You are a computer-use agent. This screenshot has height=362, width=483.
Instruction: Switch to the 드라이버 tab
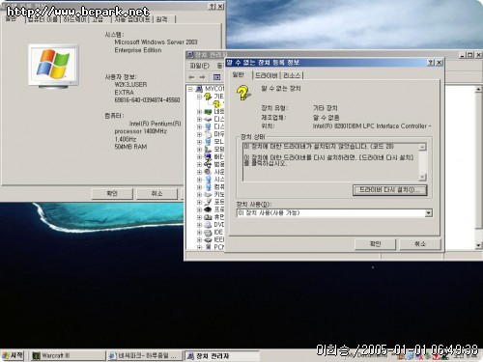tap(266, 75)
